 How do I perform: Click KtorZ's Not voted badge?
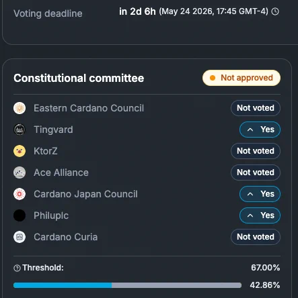(x=256, y=151)
